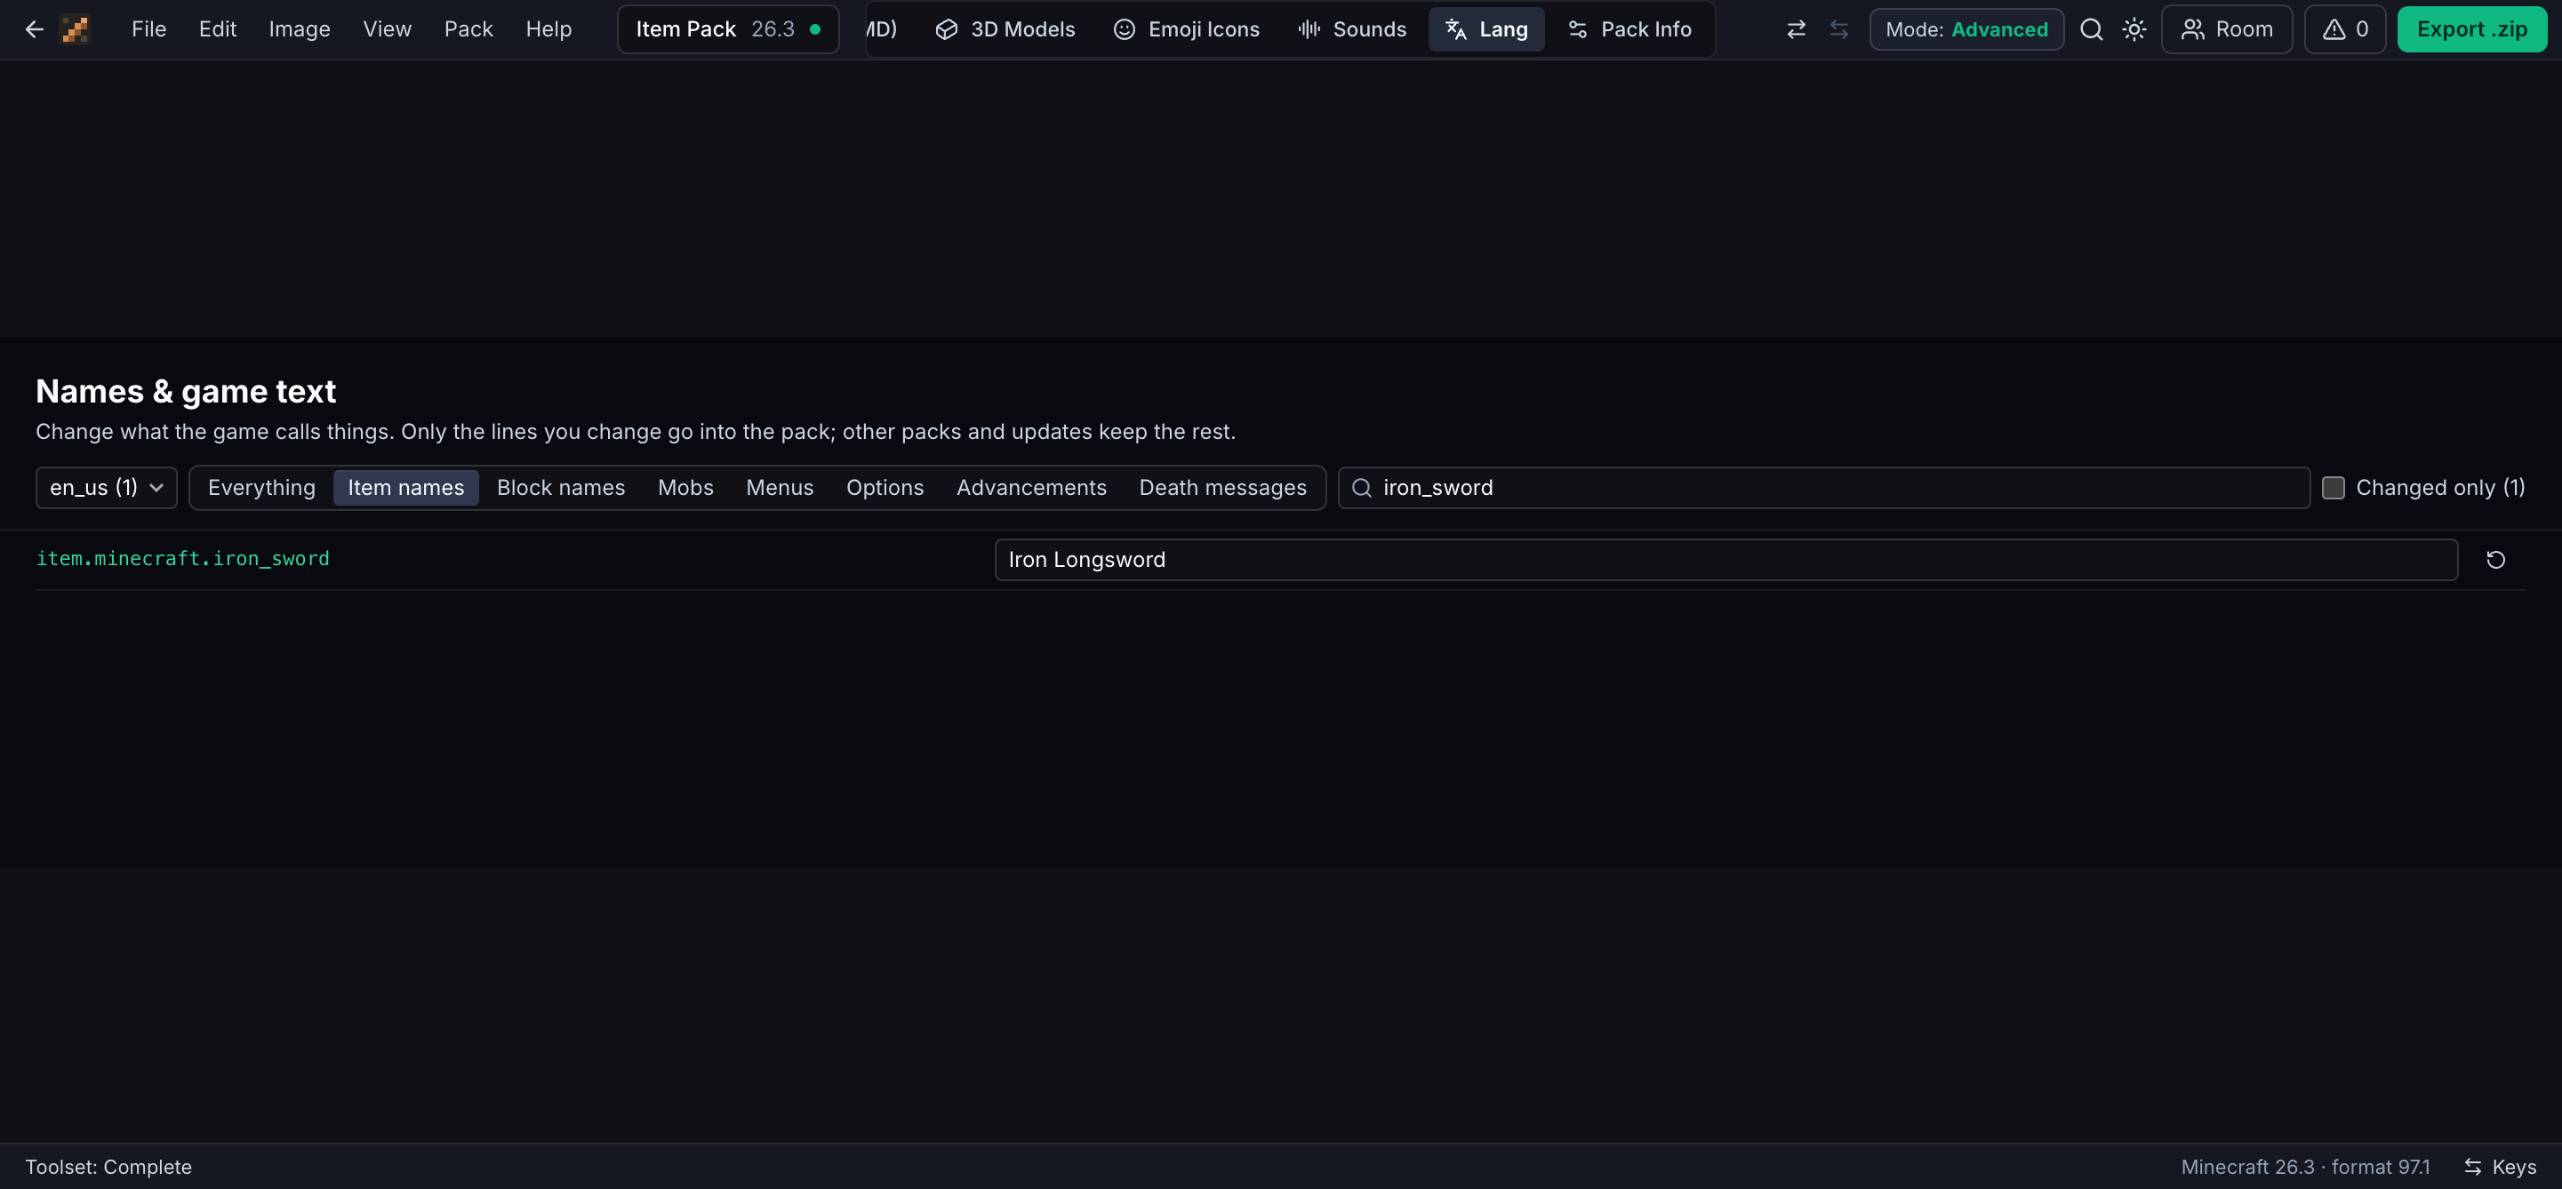Open the Room collaboration button
This screenshot has width=2562, height=1189.
point(2226,30)
